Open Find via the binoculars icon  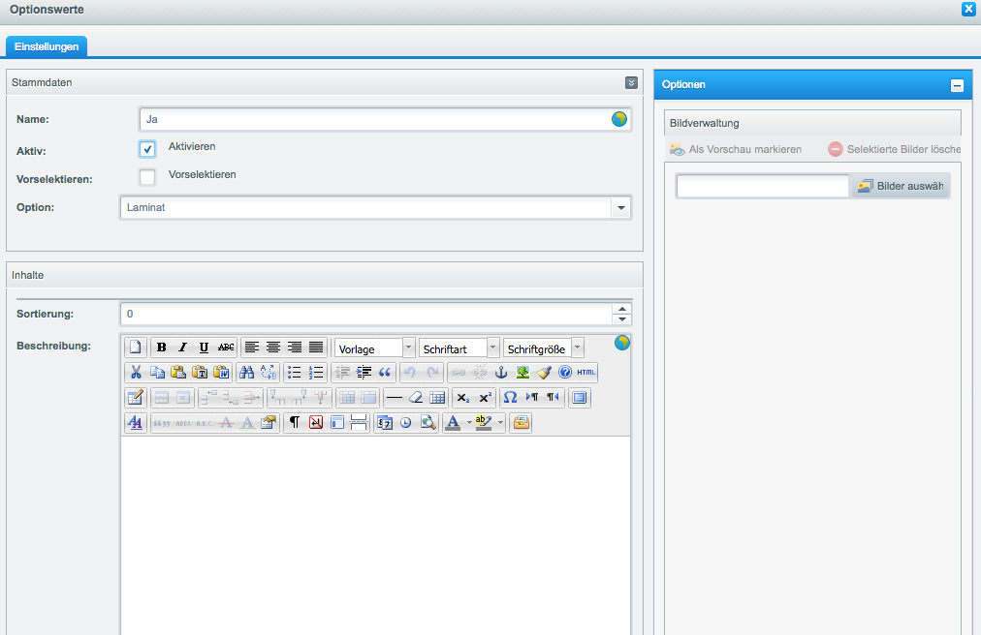pyautogui.click(x=246, y=373)
